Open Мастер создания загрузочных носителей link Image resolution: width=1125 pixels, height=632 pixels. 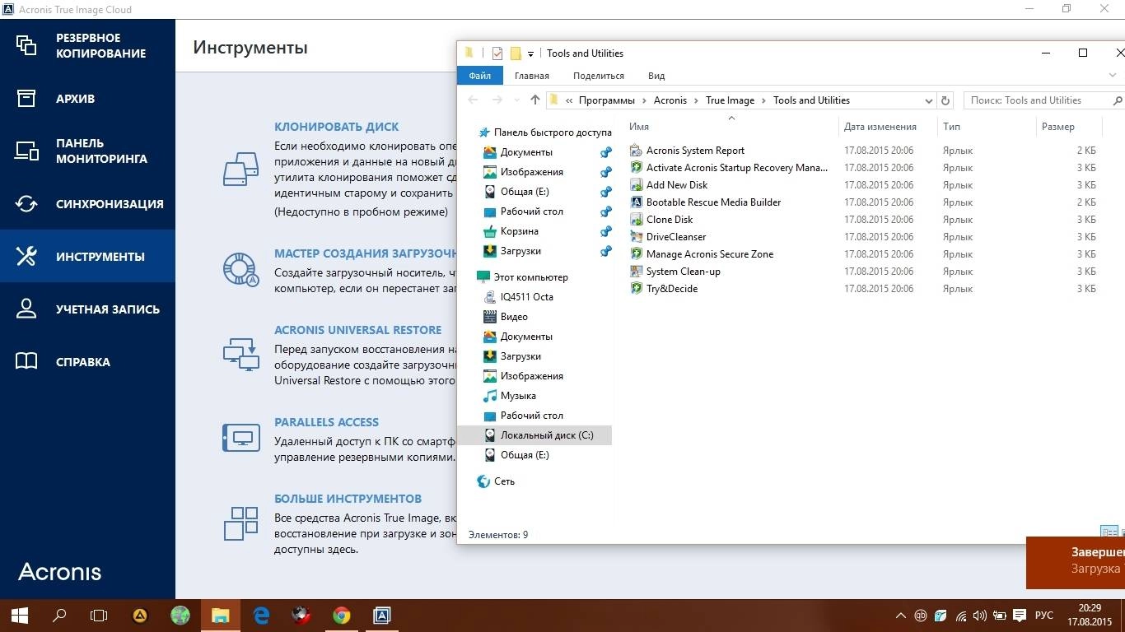pos(365,253)
